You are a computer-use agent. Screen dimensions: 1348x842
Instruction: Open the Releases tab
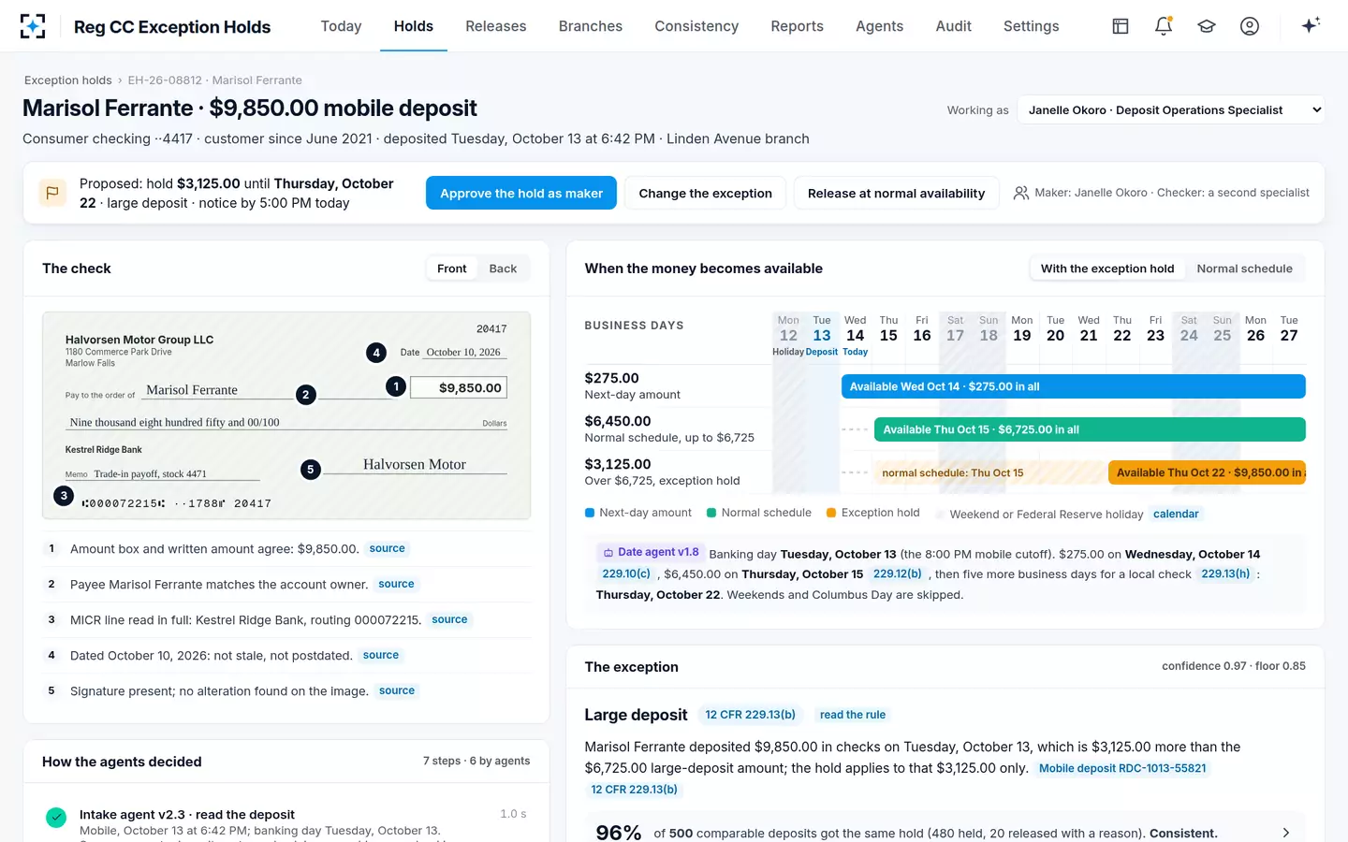pyautogui.click(x=496, y=26)
